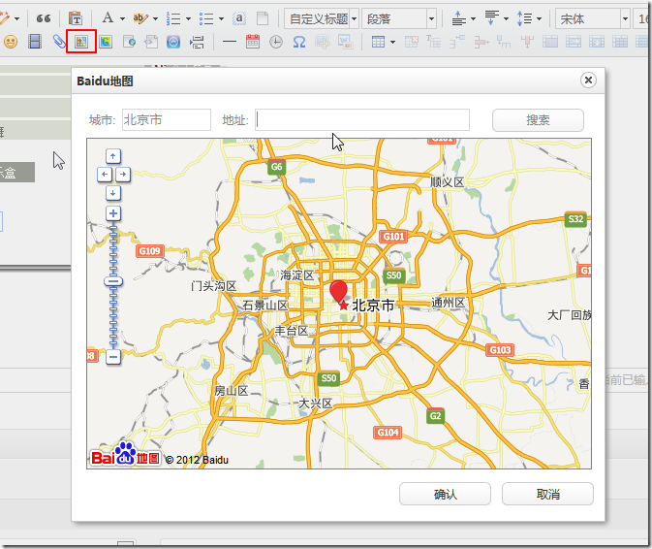The width and height of the screenshot is (652, 549).
Task: Click the red location pin marker
Action: pos(338,292)
